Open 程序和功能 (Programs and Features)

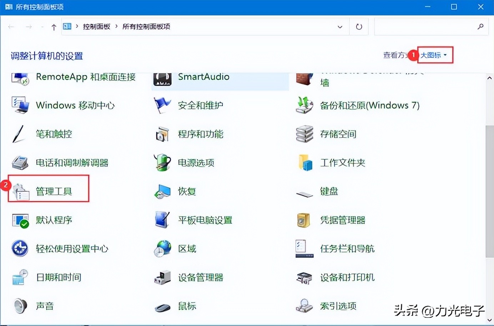pos(200,134)
